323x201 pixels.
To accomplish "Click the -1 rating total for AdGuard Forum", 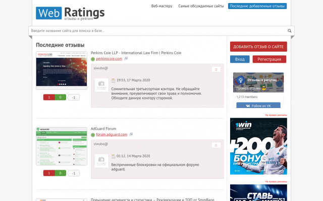I will 74,173.
